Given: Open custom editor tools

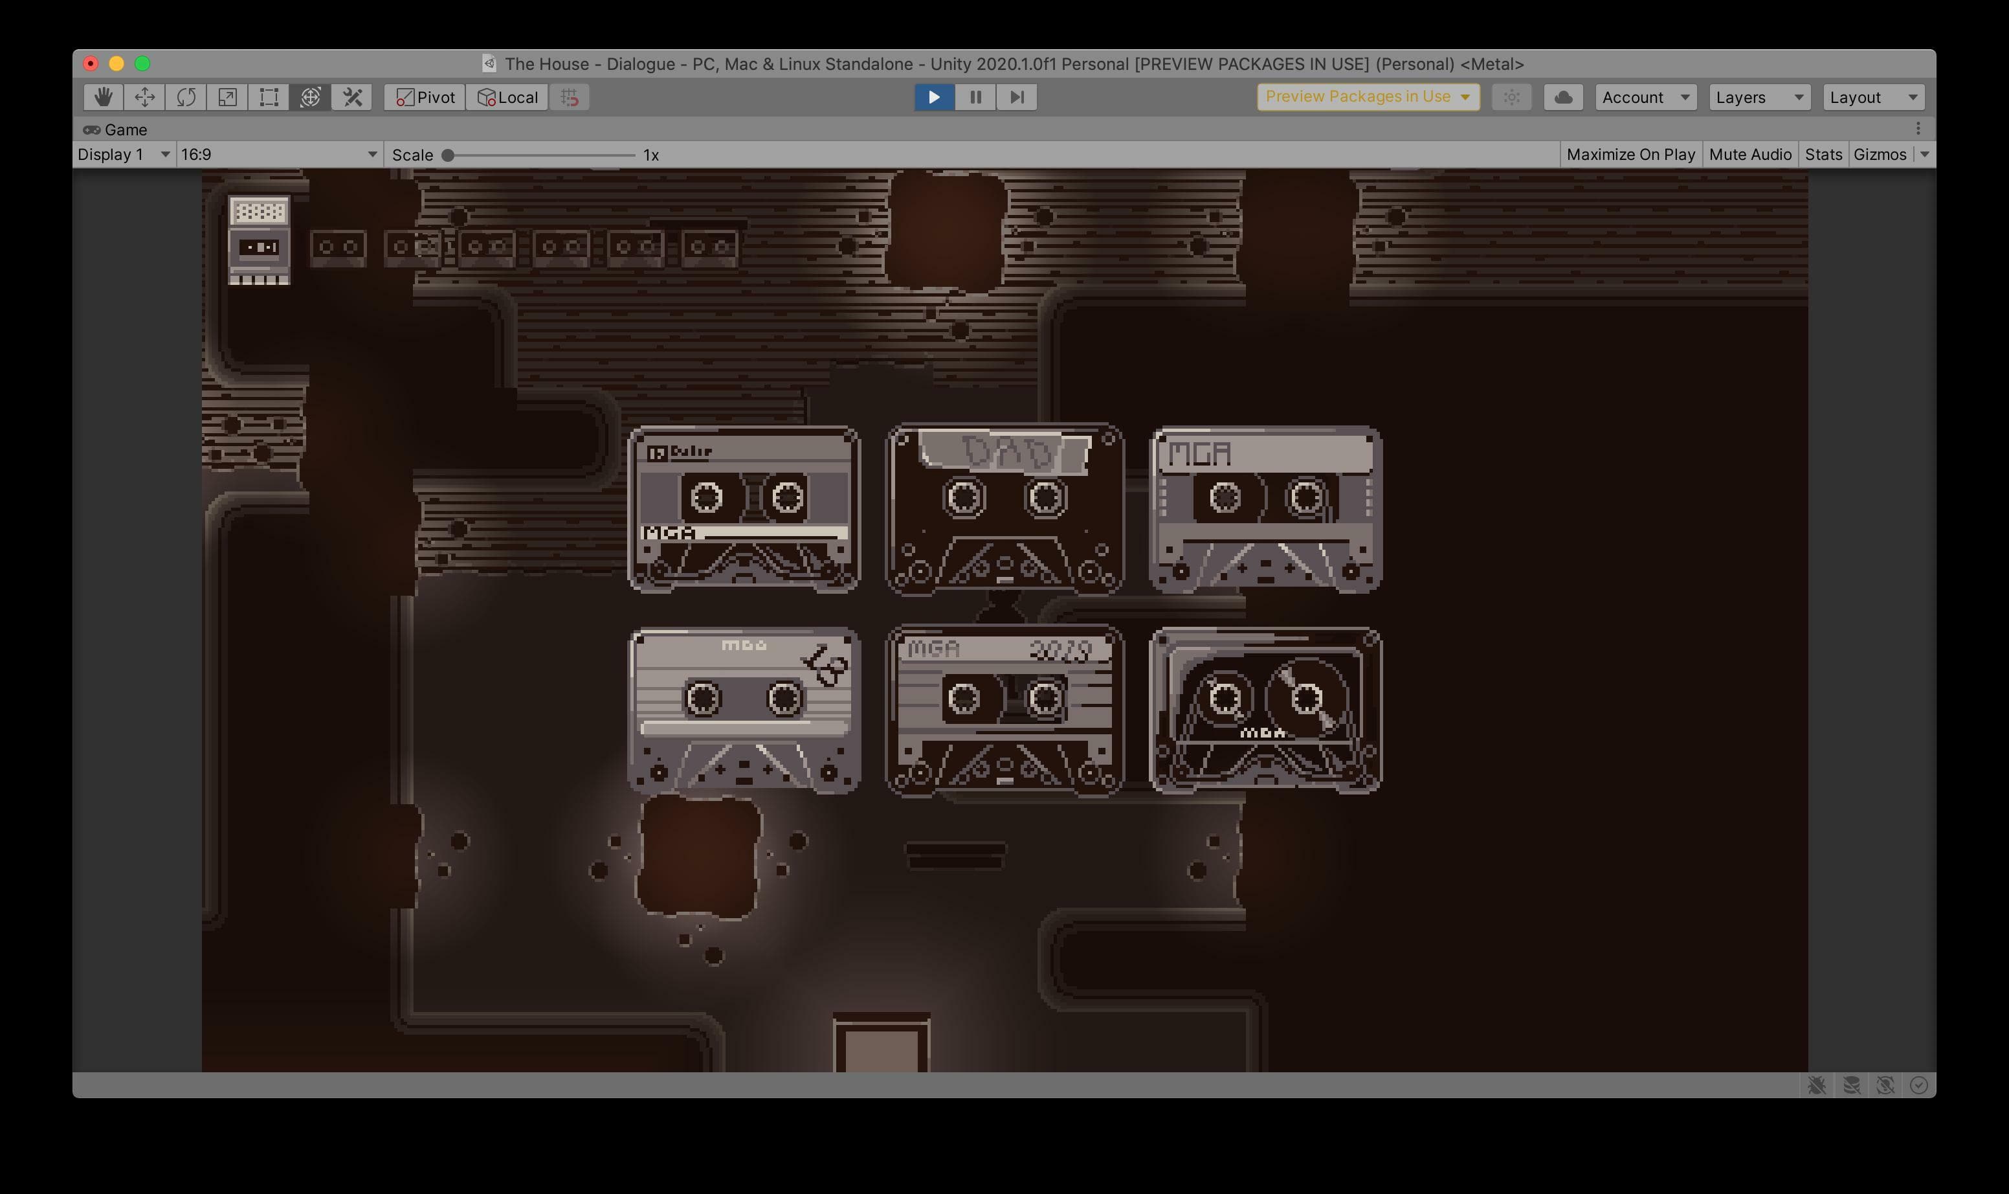Looking at the screenshot, I should point(352,97).
